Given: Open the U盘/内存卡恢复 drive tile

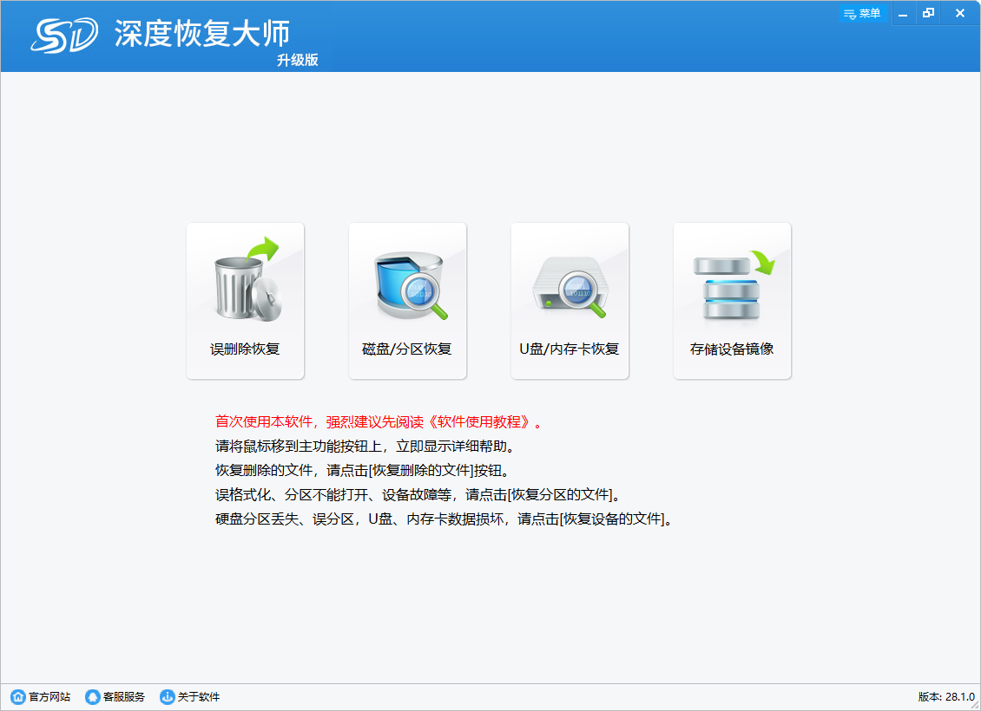Looking at the screenshot, I should pos(570,301).
